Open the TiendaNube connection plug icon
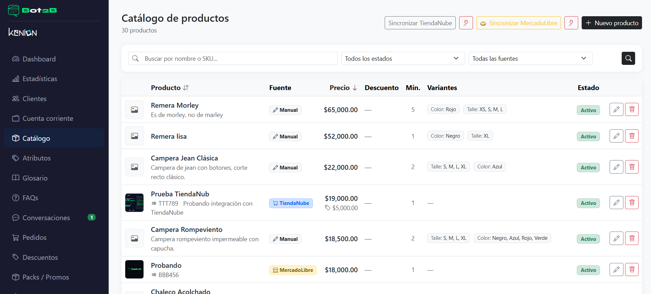Image resolution: width=651 pixels, height=294 pixels. pyautogui.click(x=466, y=23)
